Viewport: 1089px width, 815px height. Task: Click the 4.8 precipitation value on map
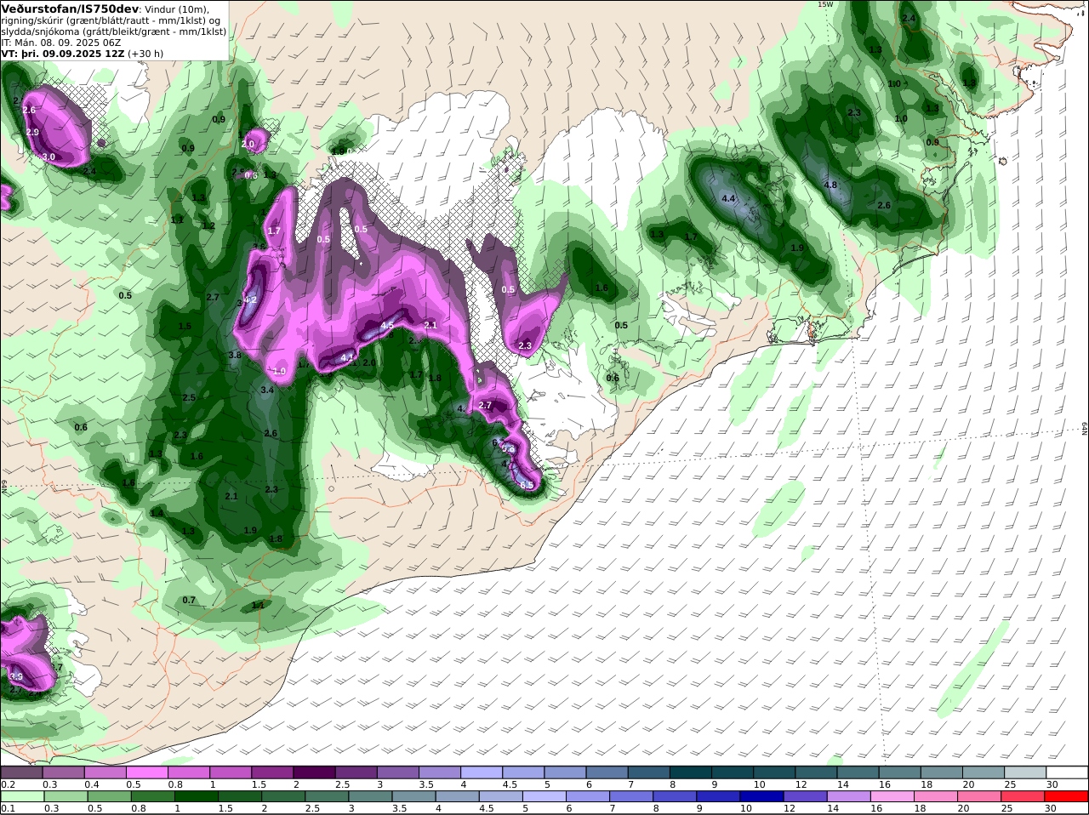click(831, 185)
